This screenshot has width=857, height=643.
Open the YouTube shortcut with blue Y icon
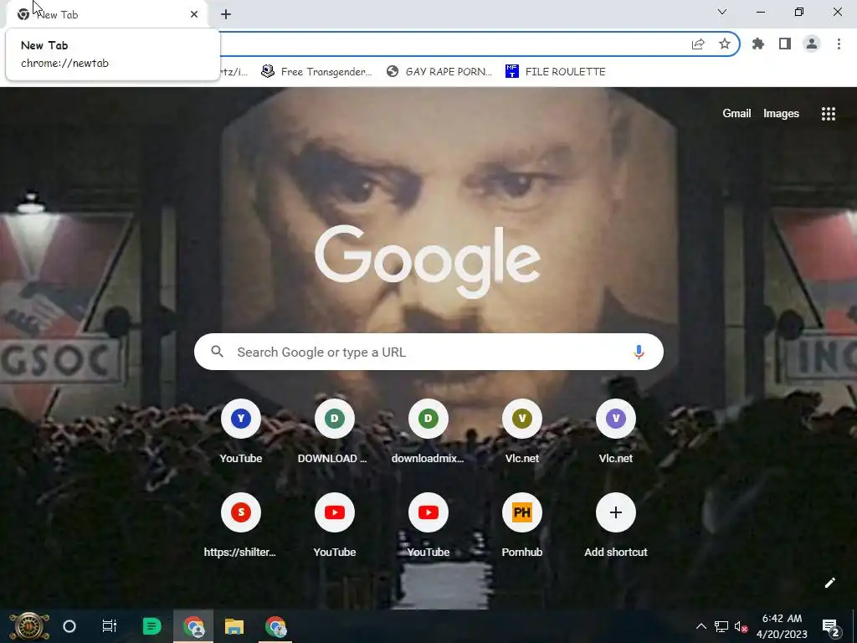click(241, 432)
